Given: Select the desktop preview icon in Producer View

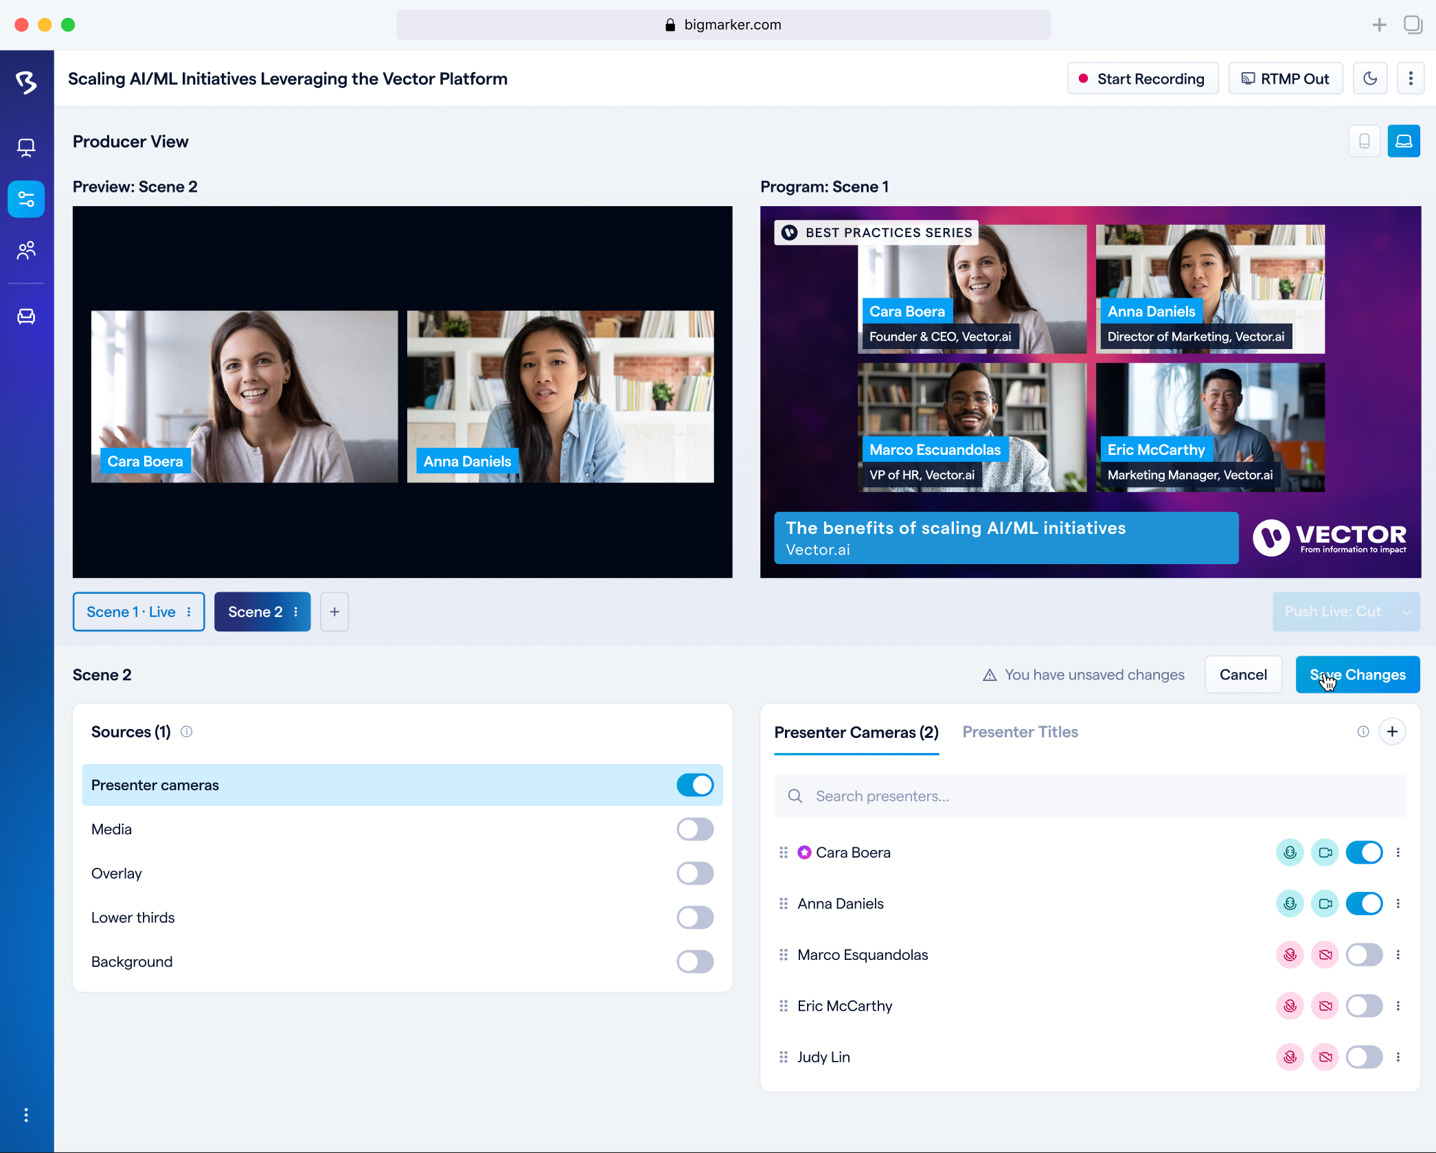Looking at the screenshot, I should [1404, 141].
